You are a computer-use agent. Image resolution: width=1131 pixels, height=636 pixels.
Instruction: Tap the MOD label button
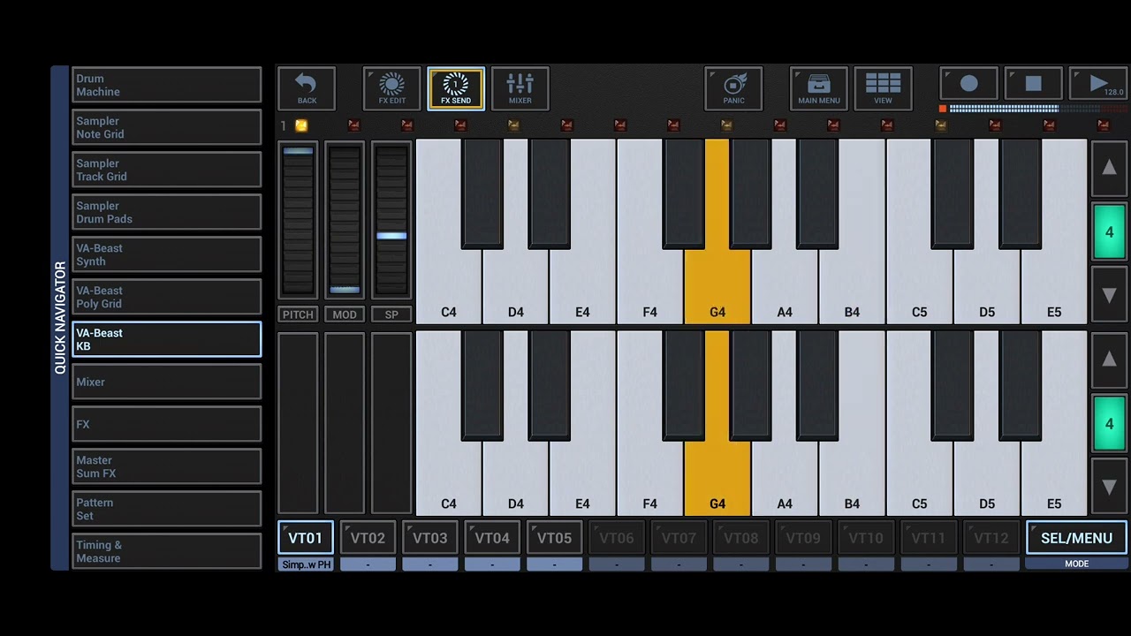click(x=345, y=314)
